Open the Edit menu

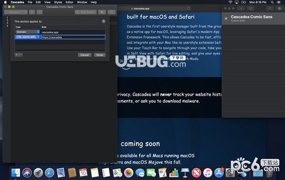38,2
